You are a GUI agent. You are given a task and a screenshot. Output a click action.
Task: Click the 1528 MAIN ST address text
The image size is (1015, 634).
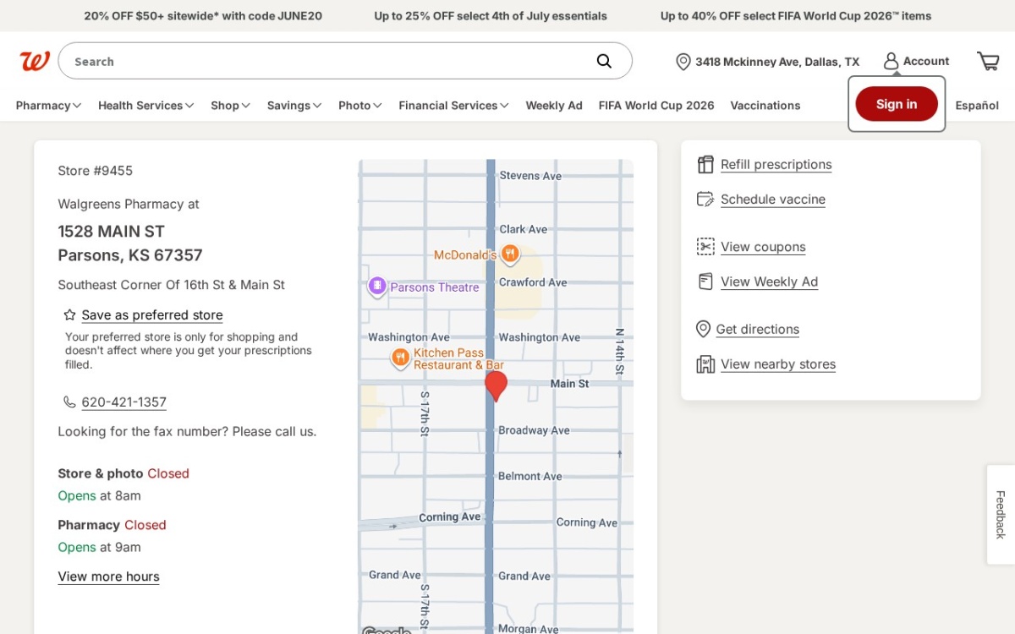[111, 232]
